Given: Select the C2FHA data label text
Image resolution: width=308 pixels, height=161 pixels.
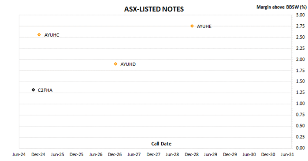Looking at the screenshot, I should (x=45, y=90).
